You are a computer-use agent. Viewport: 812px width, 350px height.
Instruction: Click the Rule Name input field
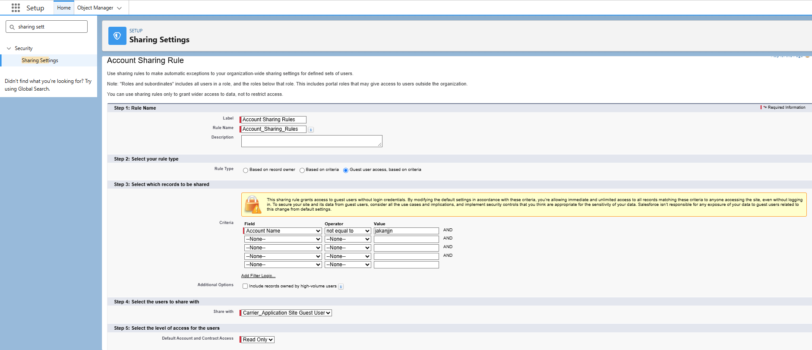tap(274, 129)
